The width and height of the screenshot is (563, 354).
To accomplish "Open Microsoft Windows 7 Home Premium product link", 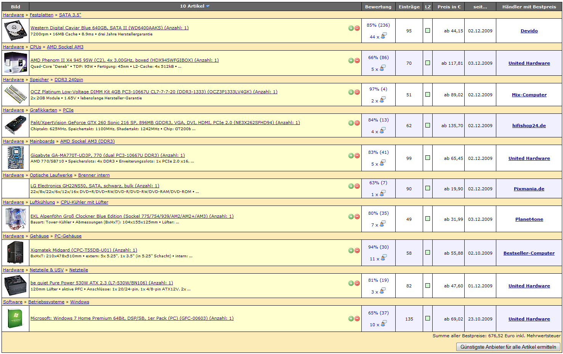I will pos(132,318).
